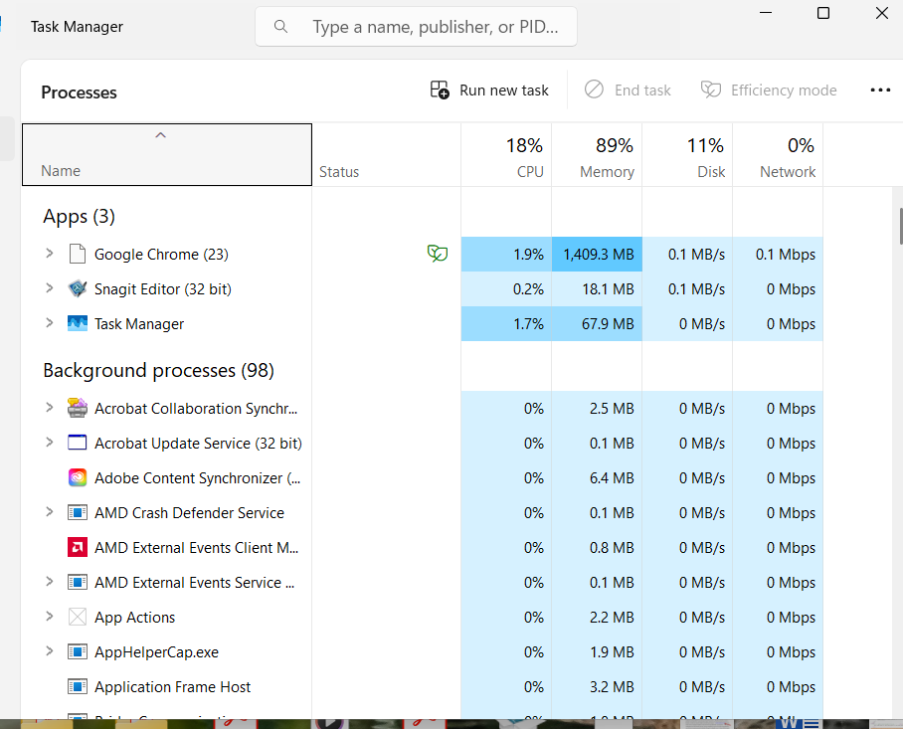The height and width of the screenshot is (729, 903).
Task: Select the Google Chrome (23) row
Action: coord(422,254)
